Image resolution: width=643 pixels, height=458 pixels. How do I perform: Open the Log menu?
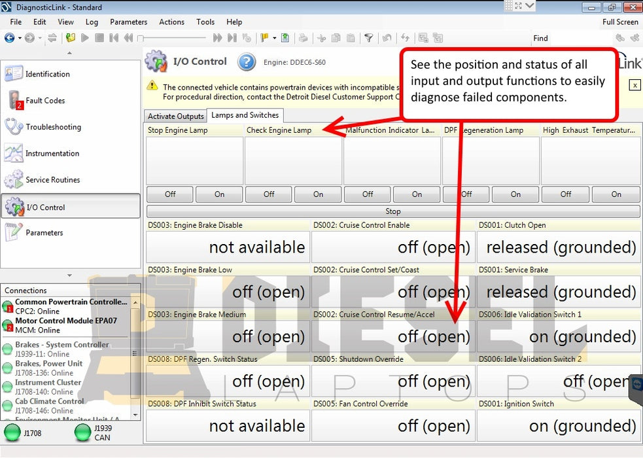click(x=92, y=22)
